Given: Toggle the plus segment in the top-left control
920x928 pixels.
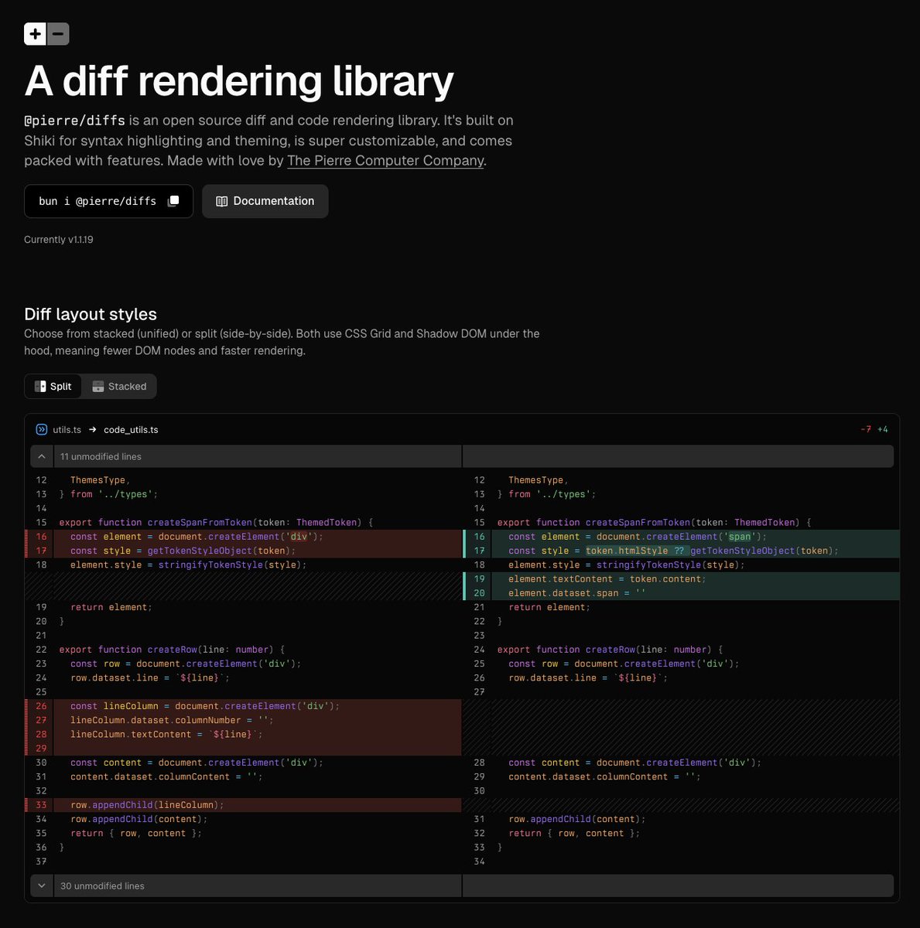Looking at the screenshot, I should [35, 34].
